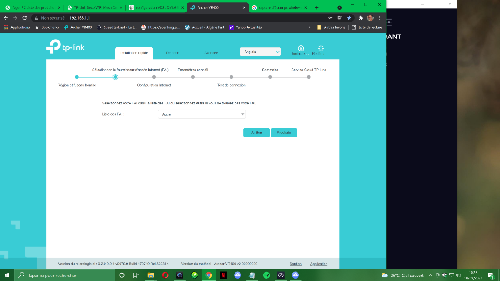Switch to the De base tab
The height and width of the screenshot is (281, 500).
coord(172,53)
